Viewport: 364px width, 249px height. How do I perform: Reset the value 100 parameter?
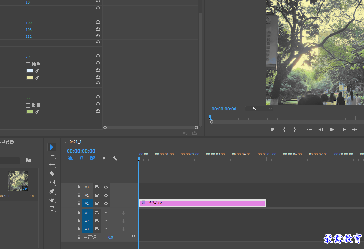point(98,22)
